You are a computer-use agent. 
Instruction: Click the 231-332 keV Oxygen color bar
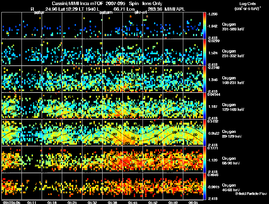(204, 52)
